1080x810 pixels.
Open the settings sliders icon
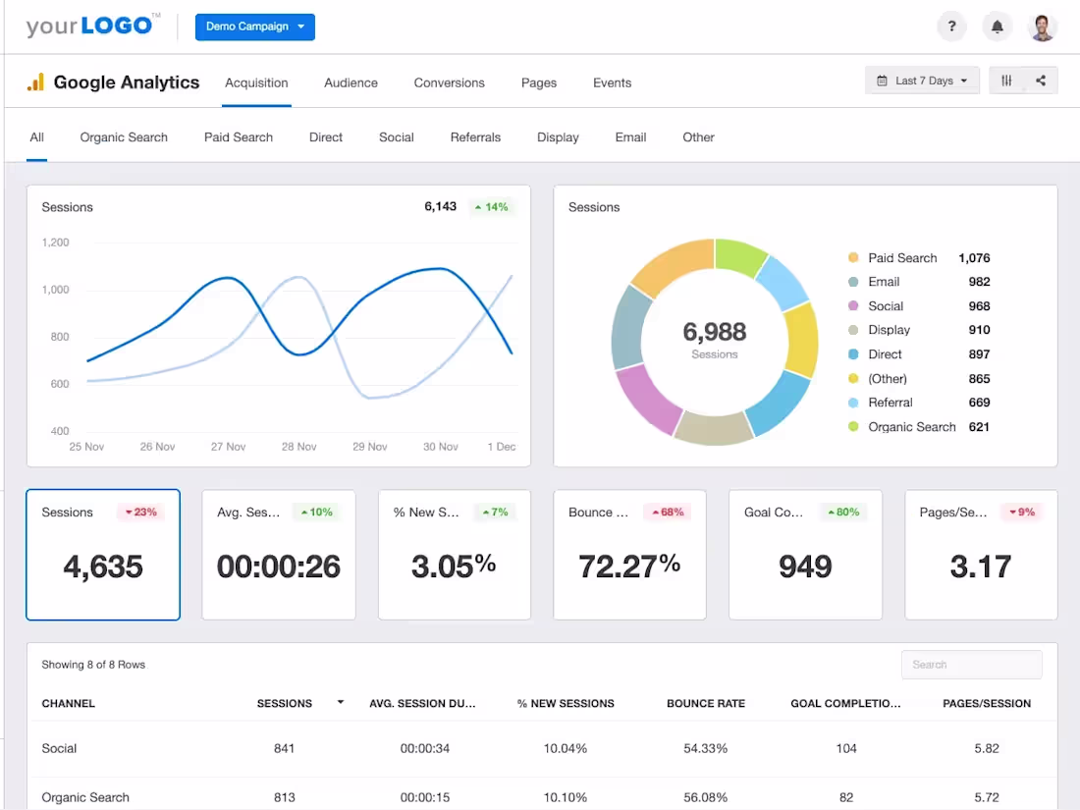click(1006, 81)
